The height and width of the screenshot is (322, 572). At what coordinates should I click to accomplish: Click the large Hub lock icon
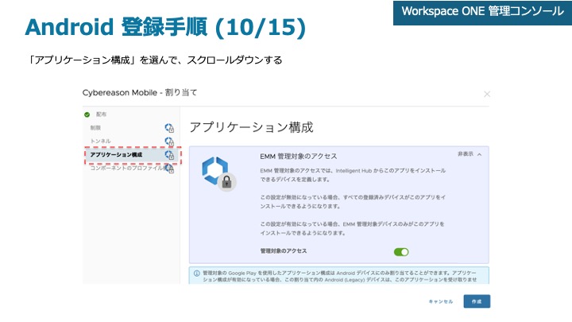point(219,173)
